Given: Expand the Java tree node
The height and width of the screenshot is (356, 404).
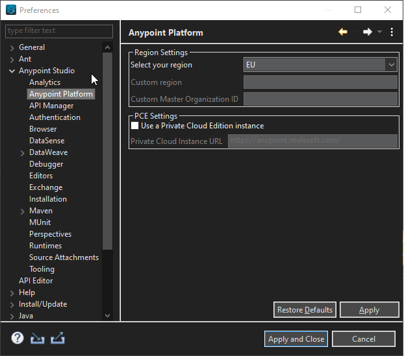Looking at the screenshot, I should pyautogui.click(x=12, y=316).
